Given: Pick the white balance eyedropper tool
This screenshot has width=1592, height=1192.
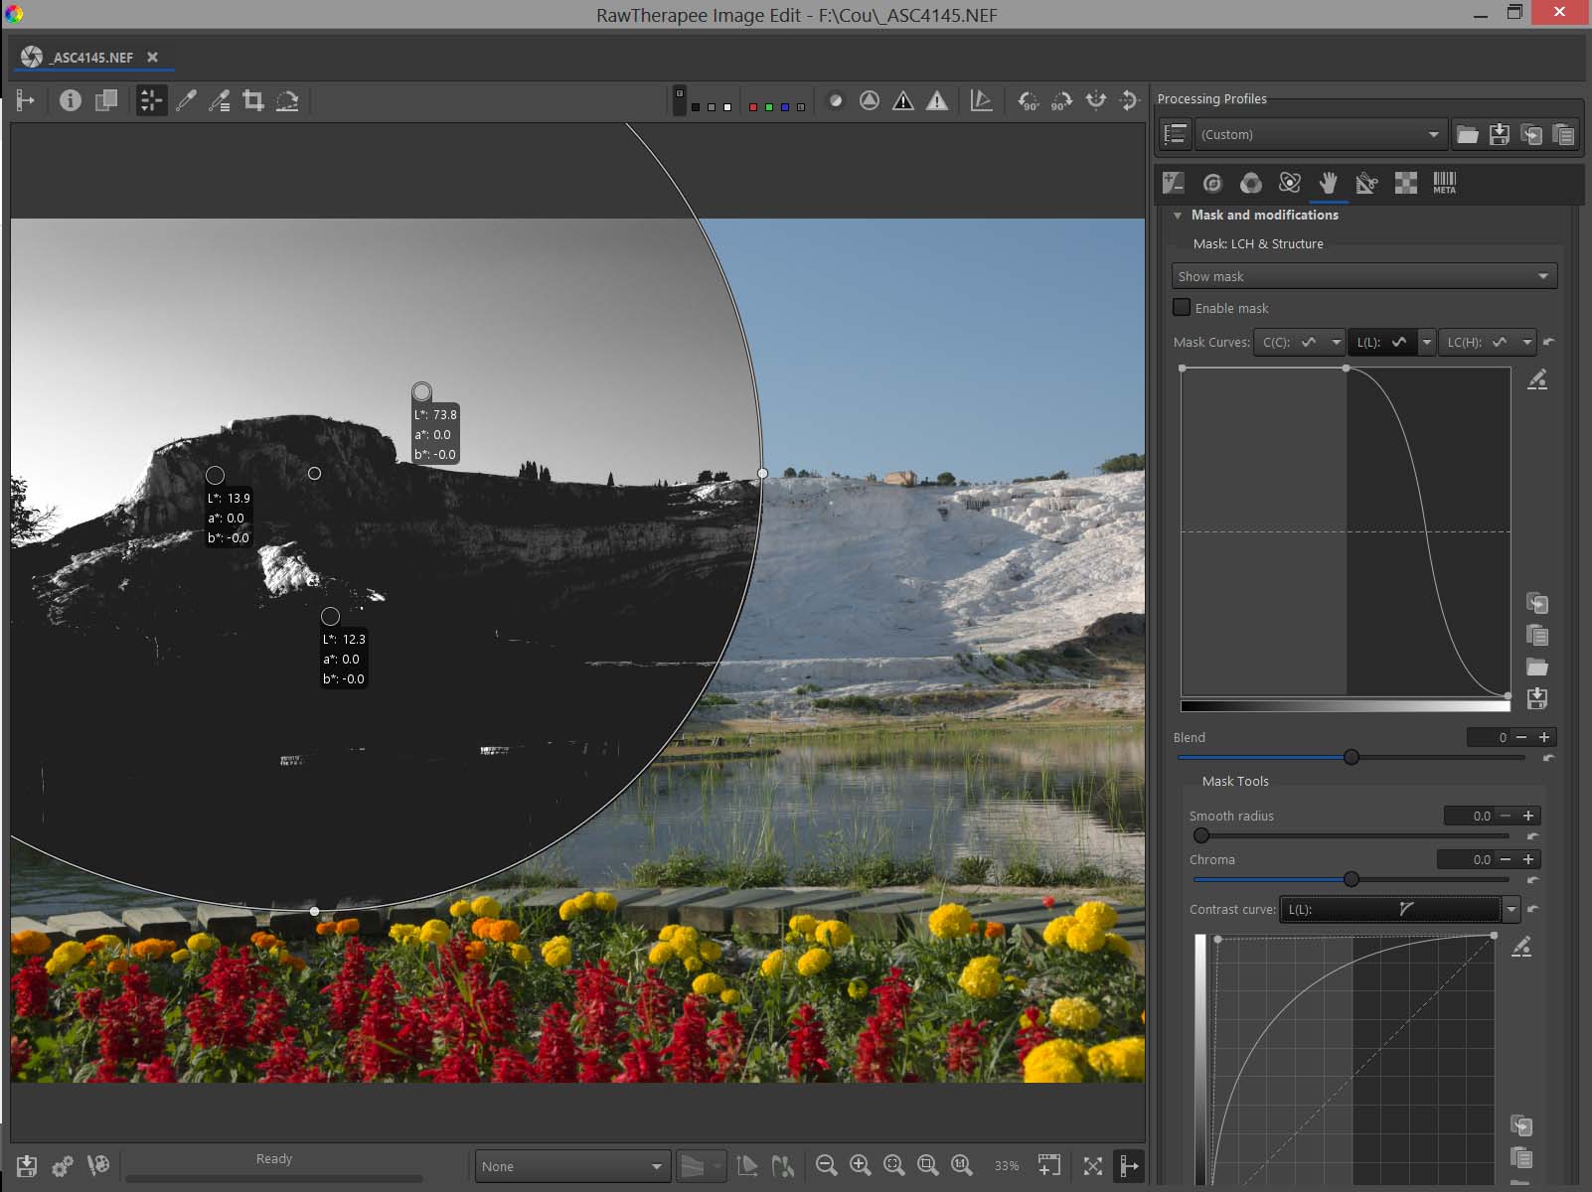Looking at the screenshot, I should 186,100.
